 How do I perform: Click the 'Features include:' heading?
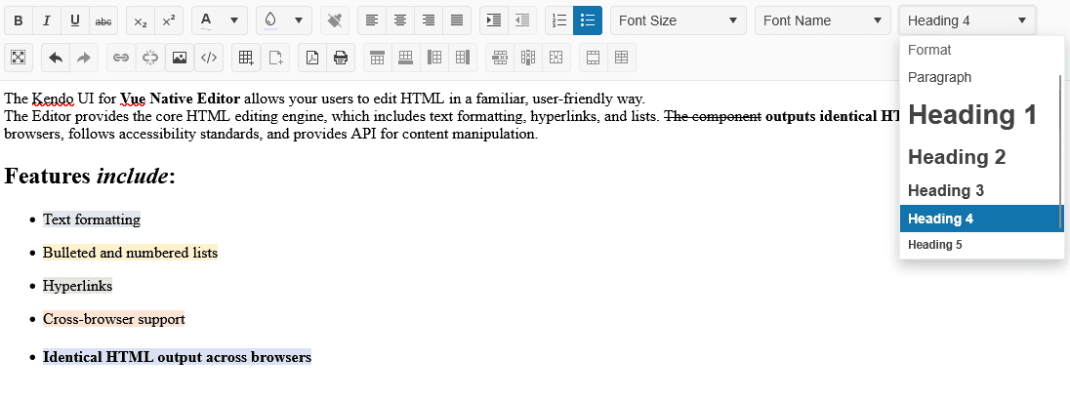90,177
